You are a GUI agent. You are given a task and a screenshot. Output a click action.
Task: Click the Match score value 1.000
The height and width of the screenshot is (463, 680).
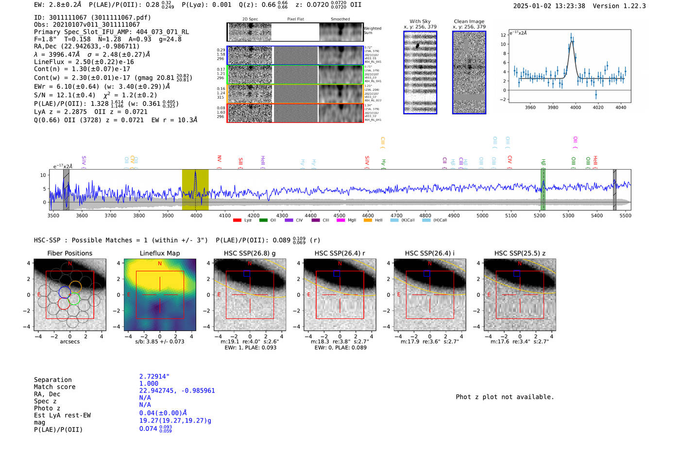tap(149, 384)
